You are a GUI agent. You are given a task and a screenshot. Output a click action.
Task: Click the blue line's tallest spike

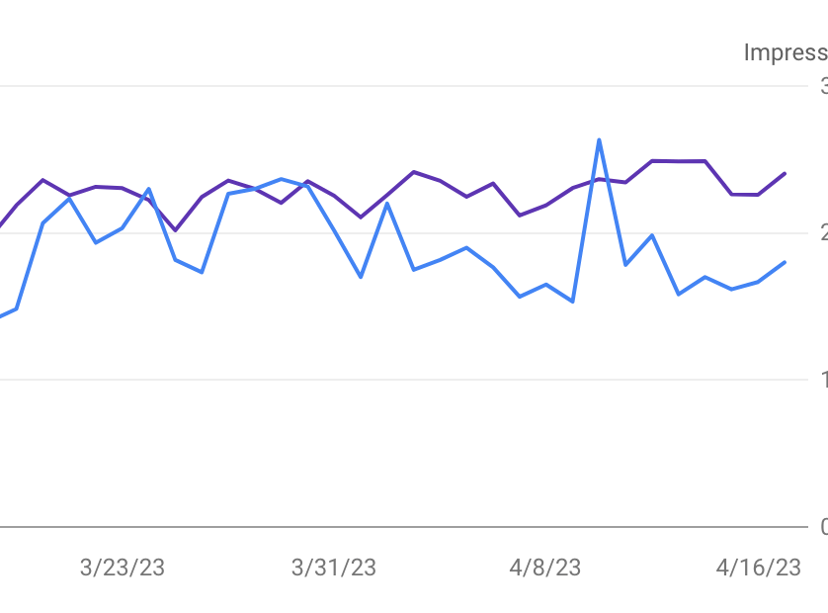click(599, 139)
